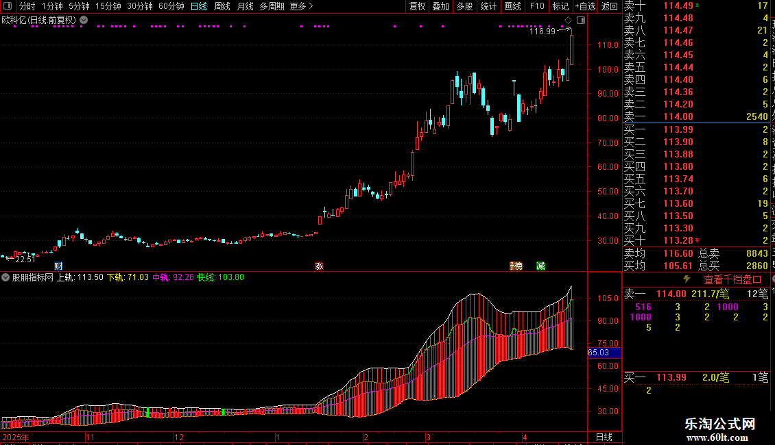The image size is (775, 445).
Task: Click the 榜 marker icon below the candlesticks
Action: point(516,266)
